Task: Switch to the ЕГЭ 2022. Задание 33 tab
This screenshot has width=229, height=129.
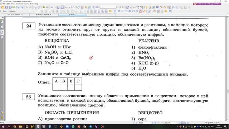Action: [15, 15]
